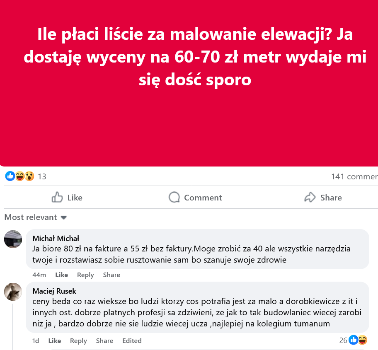The image size is (378, 350).
Task: Reply to Maciej Rusek's comment
Action: tap(78, 341)
